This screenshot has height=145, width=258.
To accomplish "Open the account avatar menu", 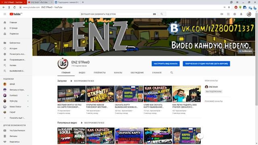I will [249, 14].
